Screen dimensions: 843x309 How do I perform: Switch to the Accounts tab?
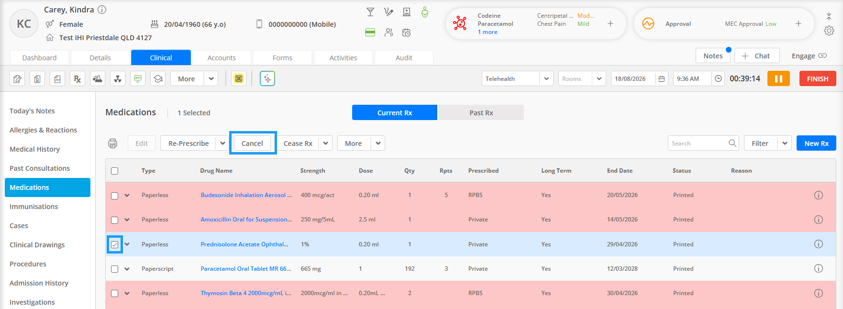point(222,58)
